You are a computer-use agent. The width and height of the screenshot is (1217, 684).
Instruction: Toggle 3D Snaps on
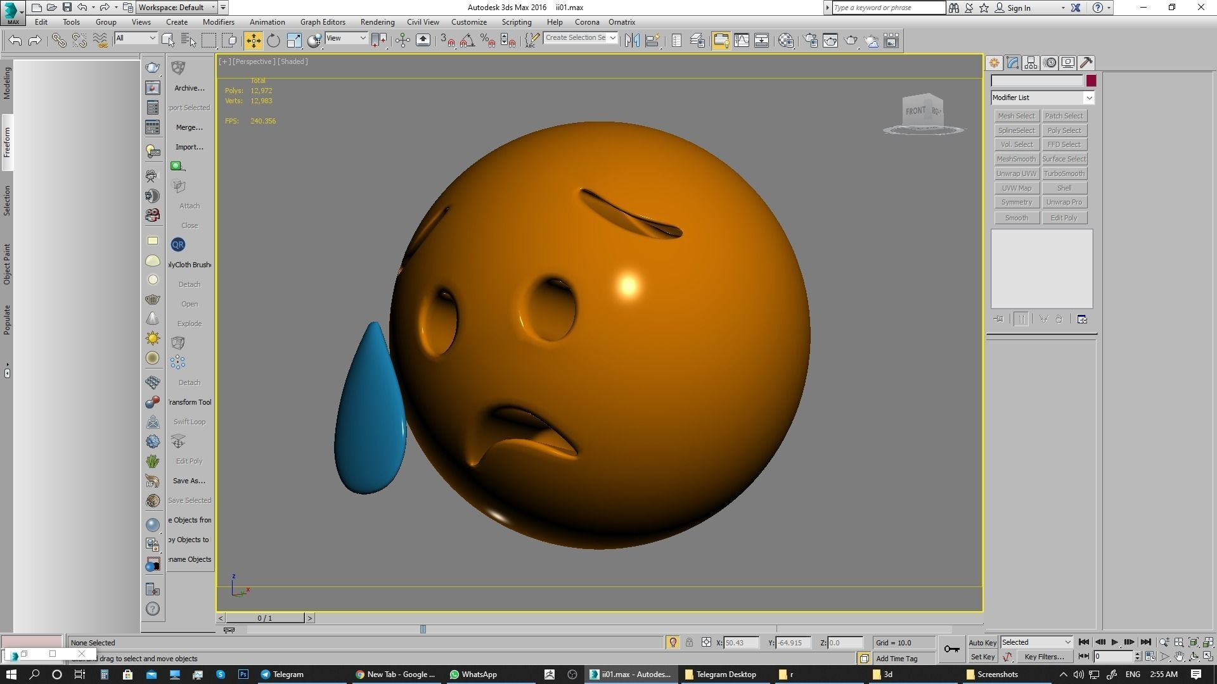click(x=448, y=41)
